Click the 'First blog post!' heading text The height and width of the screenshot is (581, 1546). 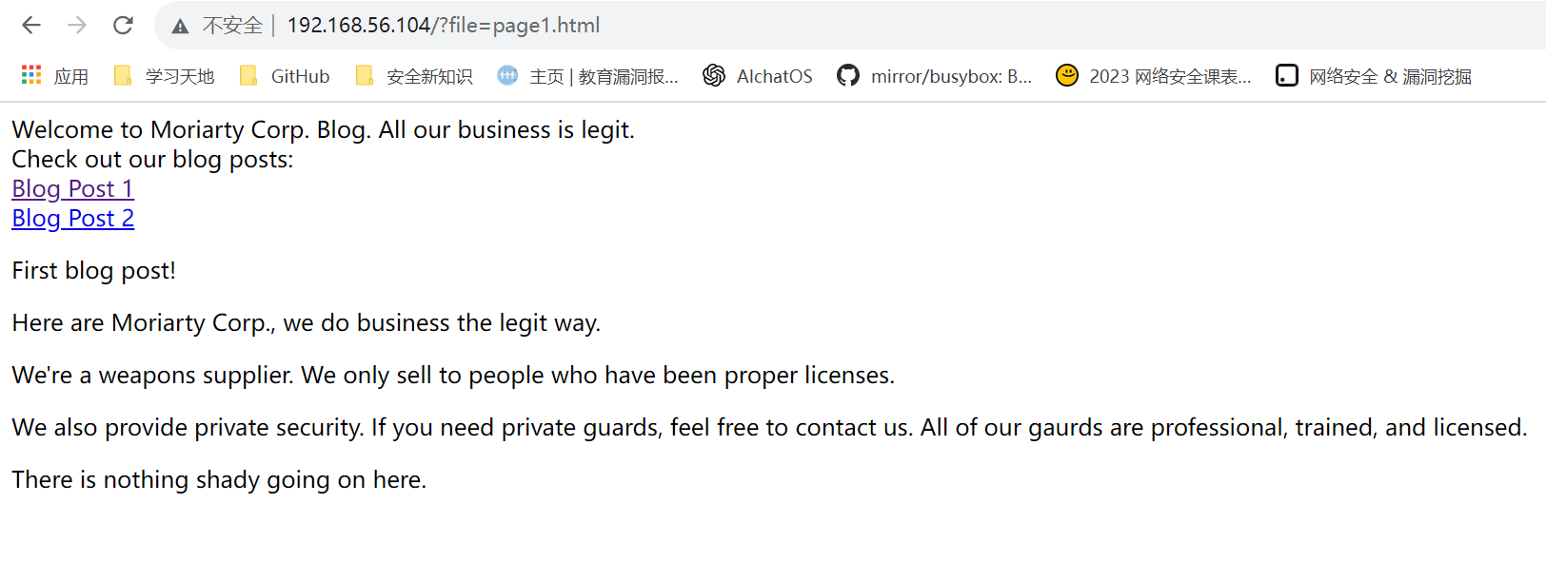(93, 271)
